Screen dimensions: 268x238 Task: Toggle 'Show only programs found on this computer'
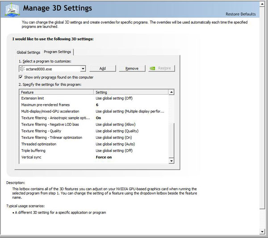point(21,77)
